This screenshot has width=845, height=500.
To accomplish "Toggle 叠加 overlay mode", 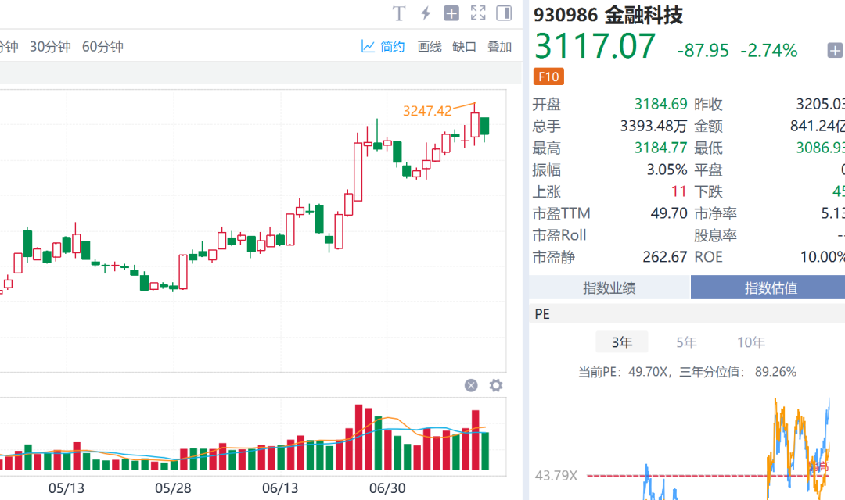I will (501, 46).
